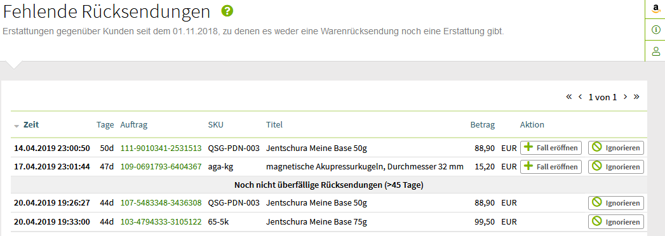Viewport: 665px width, 236px height.
Task: Go to previous page arrow
Action: coord(580,97)
